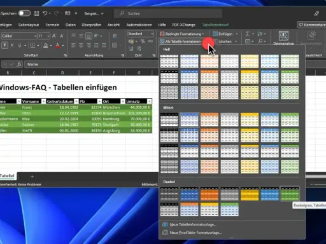Image resolution: width=326 pixels, height=244 pixels.
Task: Click the red font color swatch
Action: click(57, 45)
